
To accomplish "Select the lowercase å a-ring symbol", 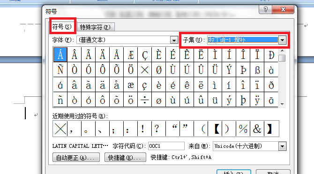I will [117, 85].
